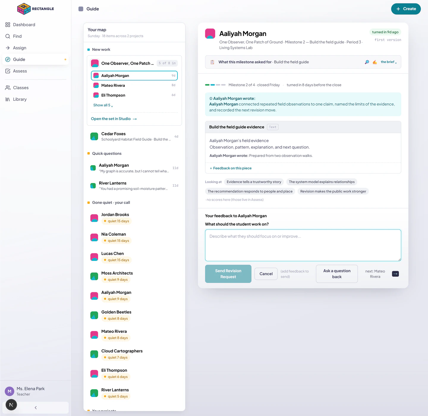This screenshot has height=416, width=428.
Task: Select the Evidence tells a trustworthy story tag
Action: click(x=254, y=182)
